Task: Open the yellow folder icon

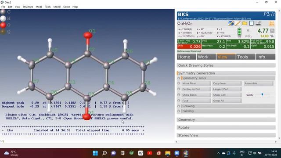Action: pyautogui.click(x=245, y=23)
